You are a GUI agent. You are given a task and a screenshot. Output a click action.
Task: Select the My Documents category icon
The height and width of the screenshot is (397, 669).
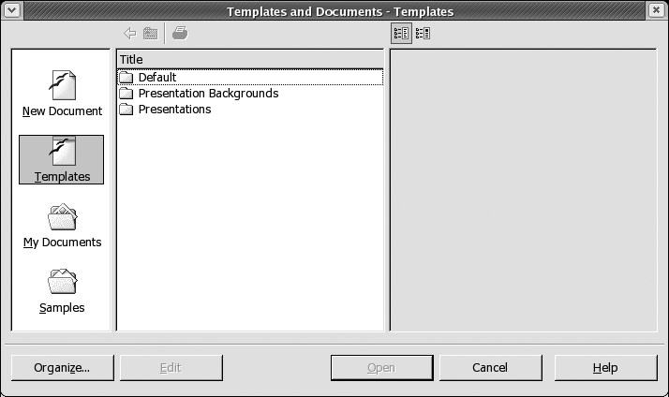point(62,217)
